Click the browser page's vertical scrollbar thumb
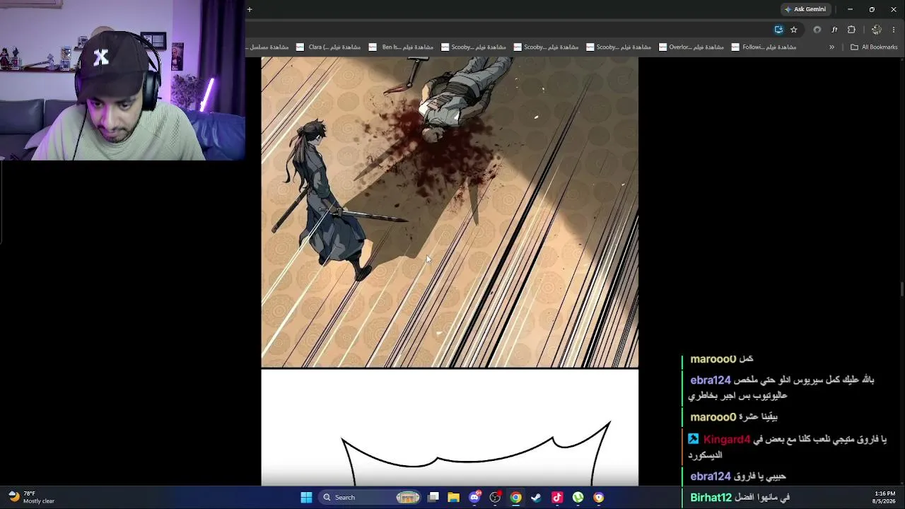The image size is (905, 509). tap(902, 289)
